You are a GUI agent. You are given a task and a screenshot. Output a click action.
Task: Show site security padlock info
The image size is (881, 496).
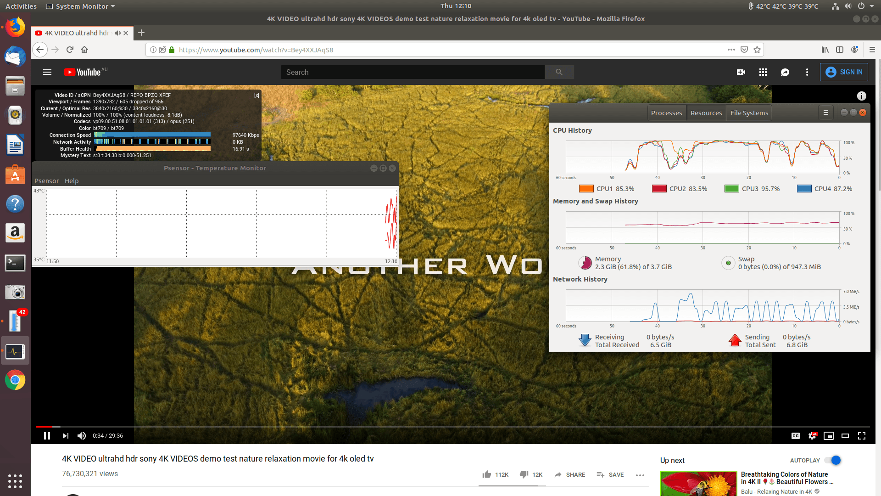[171, 50]
